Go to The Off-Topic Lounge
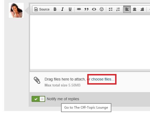Viewport: 150px width, 114px height. [x=86, y=108]
